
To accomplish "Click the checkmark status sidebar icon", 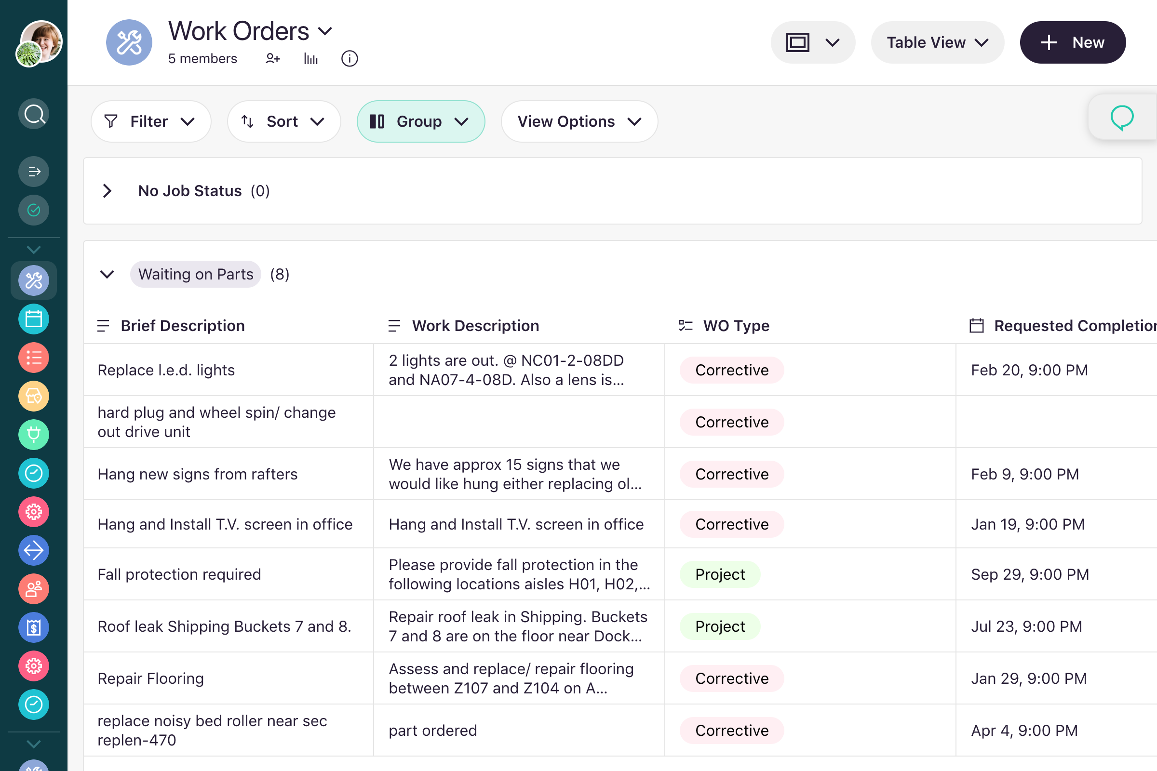I will coord(34,210).
